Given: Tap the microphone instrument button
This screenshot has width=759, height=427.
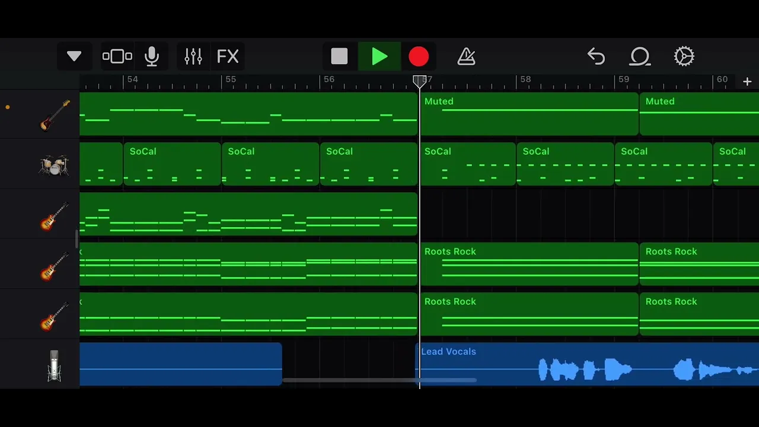Looking at the screenshot, I should point(152,56).
